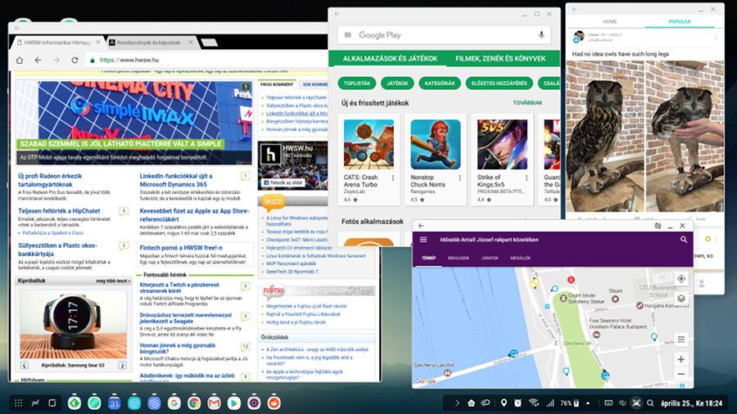Select the ALKALMAZÁSOK ÉS JÁTÉKOK tab
737x414 pixels.
click(390, 59)
